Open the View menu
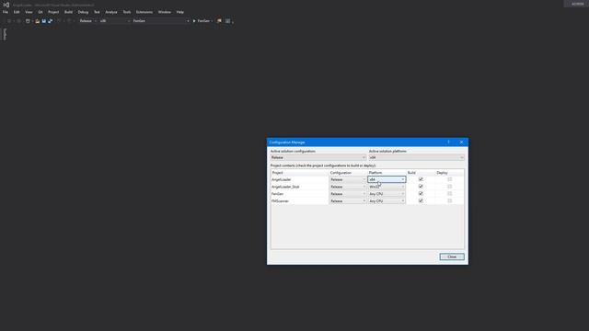 pos(29,12)
